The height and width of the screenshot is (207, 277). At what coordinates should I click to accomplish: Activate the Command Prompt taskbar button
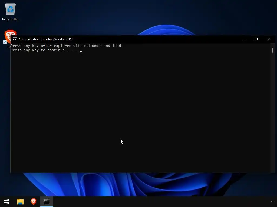tap(47, 202)
